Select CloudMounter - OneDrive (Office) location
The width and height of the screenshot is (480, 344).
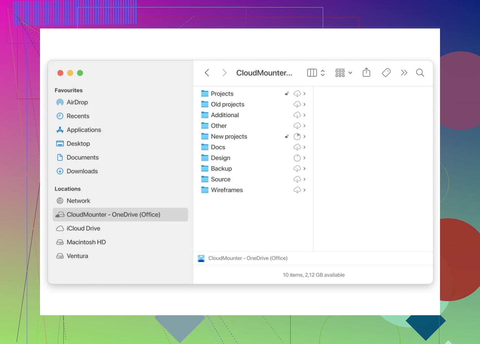[x=120, y=215]
